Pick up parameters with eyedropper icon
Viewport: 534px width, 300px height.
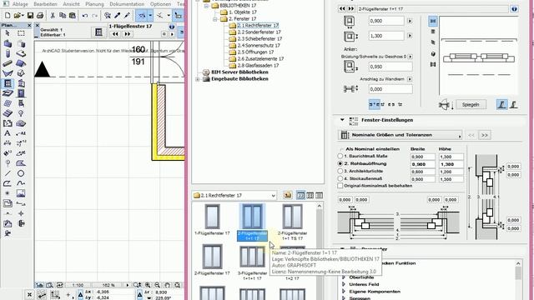pyautogui.click(x=118, y=15)
